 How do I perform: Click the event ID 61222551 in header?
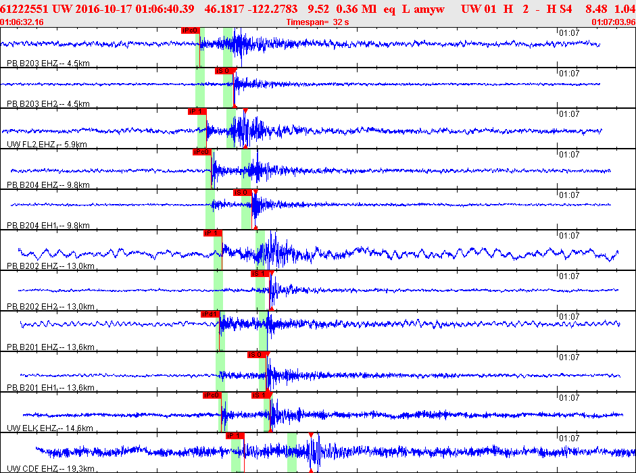24,9
